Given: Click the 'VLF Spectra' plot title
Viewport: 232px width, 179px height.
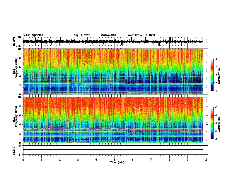Looking at the screenshot, I should [33, 35].
